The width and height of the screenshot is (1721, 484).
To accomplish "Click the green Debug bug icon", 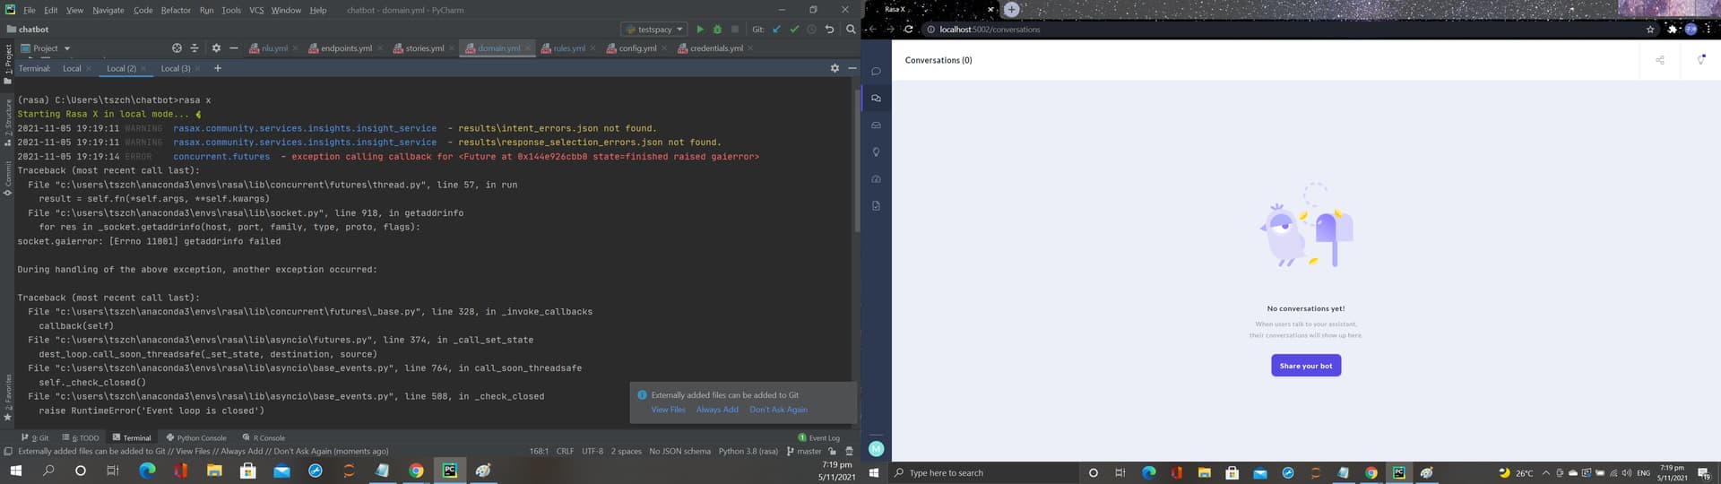I will click(x=717, y=30).
